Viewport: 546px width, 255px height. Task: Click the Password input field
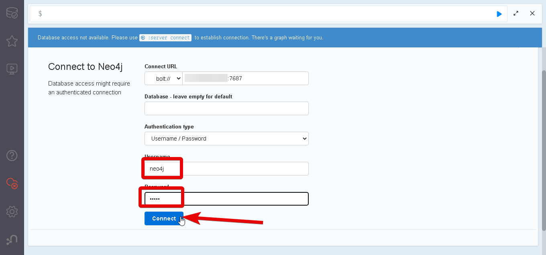click(x=226, y=199)
